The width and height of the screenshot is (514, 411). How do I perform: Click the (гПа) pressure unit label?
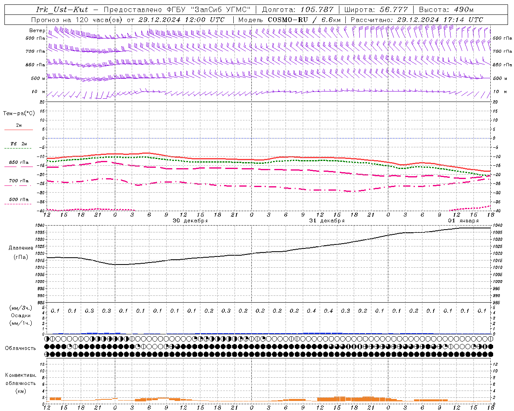tap(21, 257)
